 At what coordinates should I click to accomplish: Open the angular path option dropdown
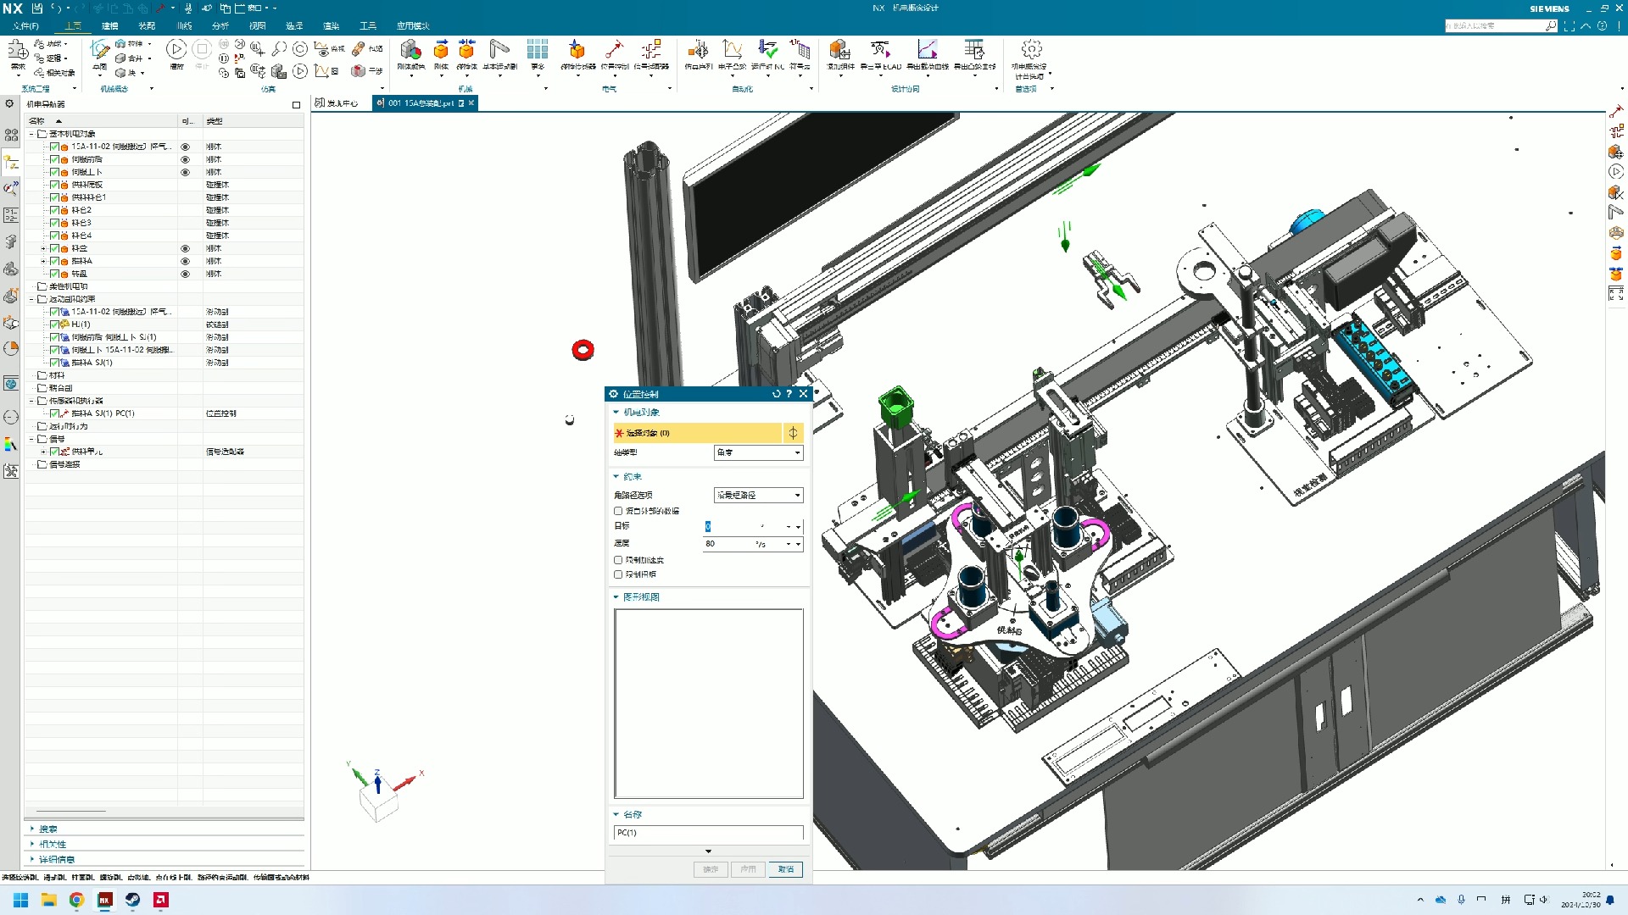pyautogui.click(x=758, y=495)
